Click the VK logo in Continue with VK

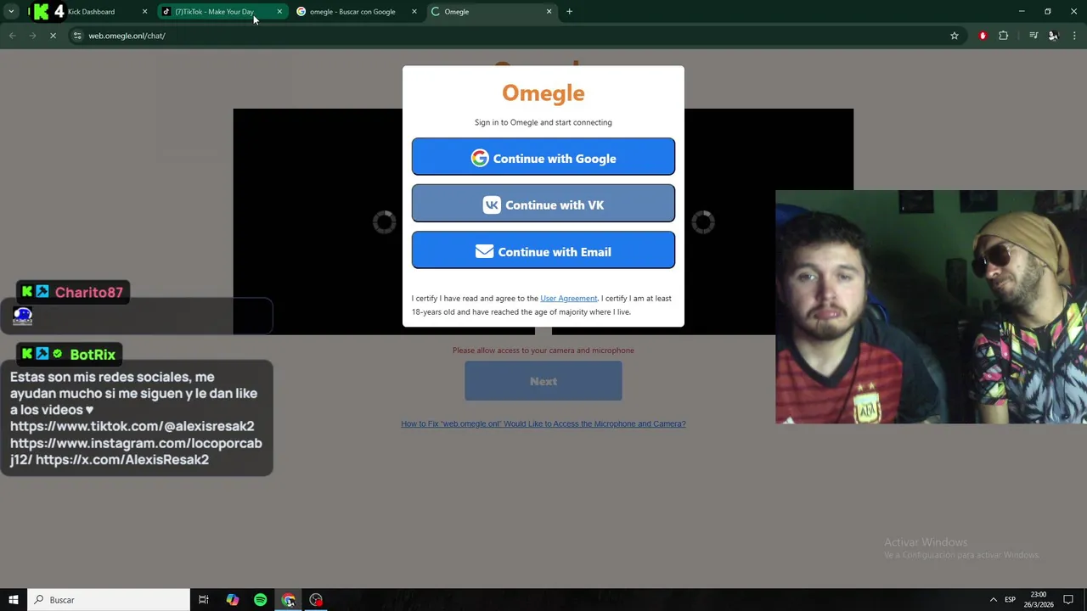tap(492, 205)
